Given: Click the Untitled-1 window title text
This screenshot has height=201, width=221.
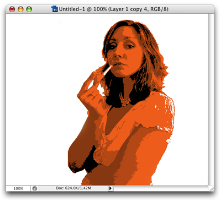Looking at the screenshot, I should click(113, 9).
